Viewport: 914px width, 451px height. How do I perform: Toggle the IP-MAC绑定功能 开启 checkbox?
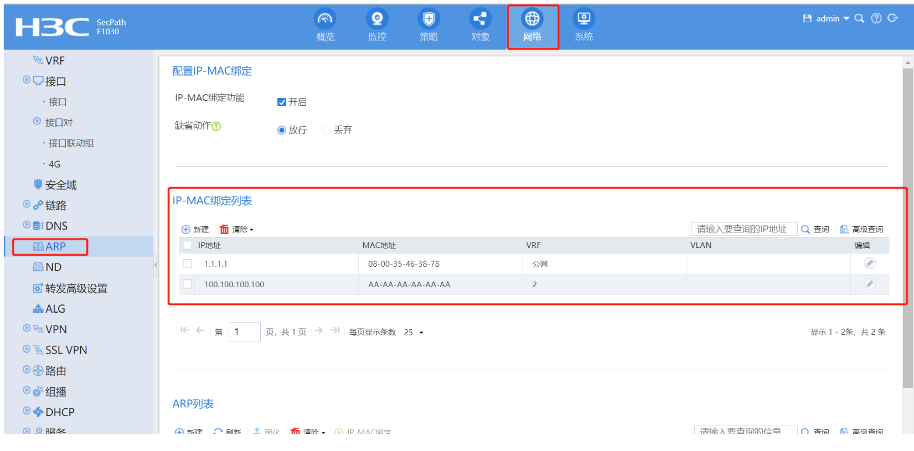282,102
